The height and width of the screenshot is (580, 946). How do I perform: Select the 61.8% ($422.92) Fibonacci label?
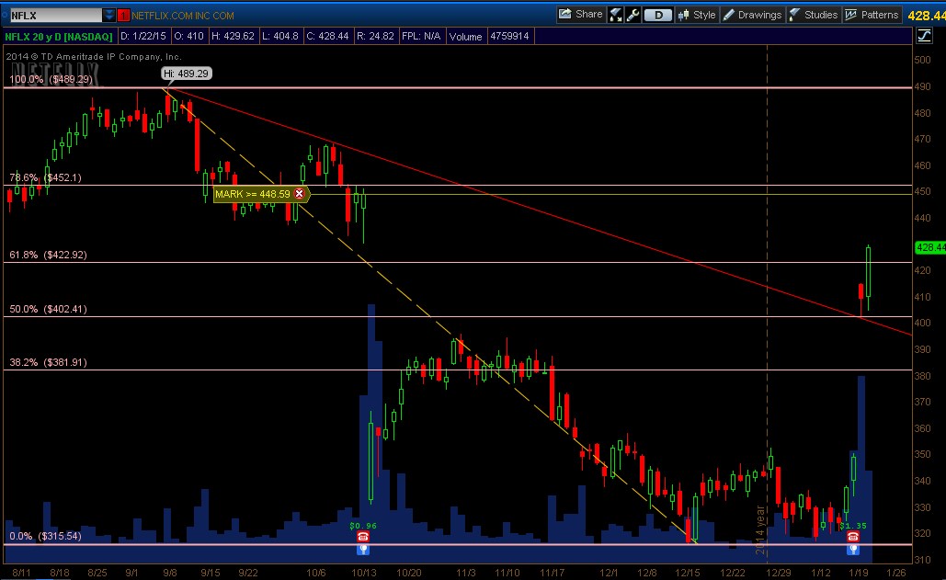coord(48,255)
